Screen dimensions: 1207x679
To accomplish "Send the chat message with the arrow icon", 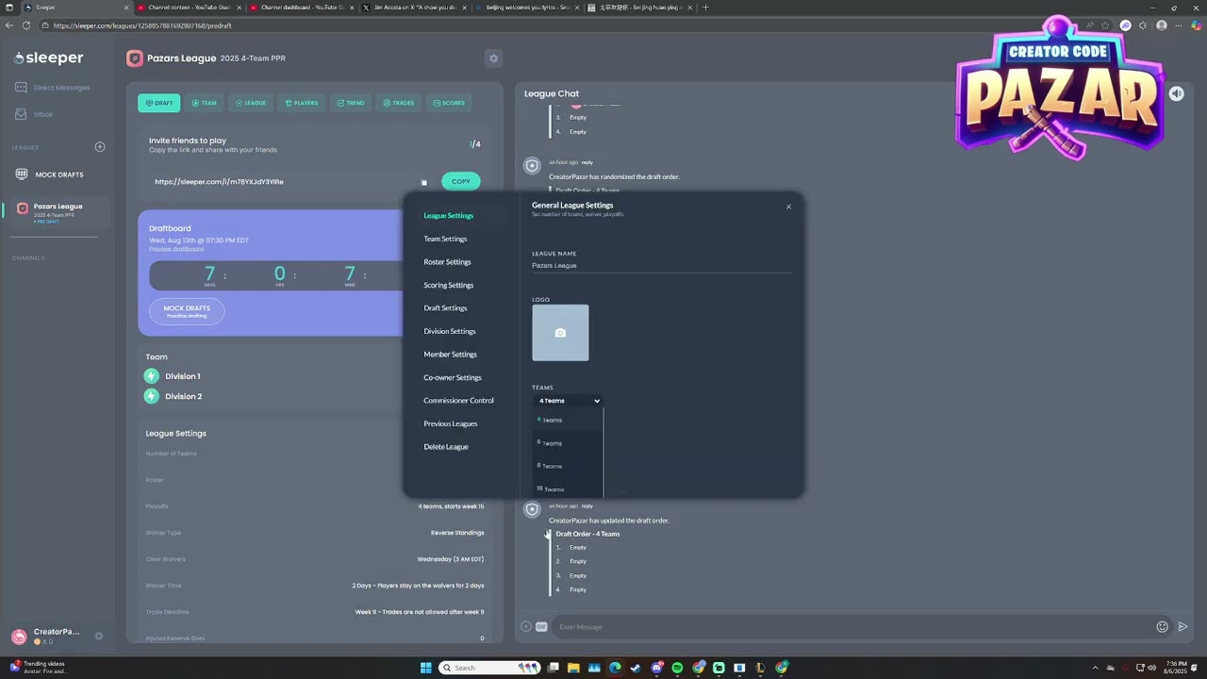I will coord(1182,627).
